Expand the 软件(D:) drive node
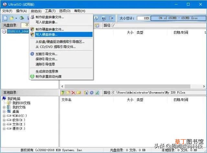Screen dimensions: 207x153 4,120
